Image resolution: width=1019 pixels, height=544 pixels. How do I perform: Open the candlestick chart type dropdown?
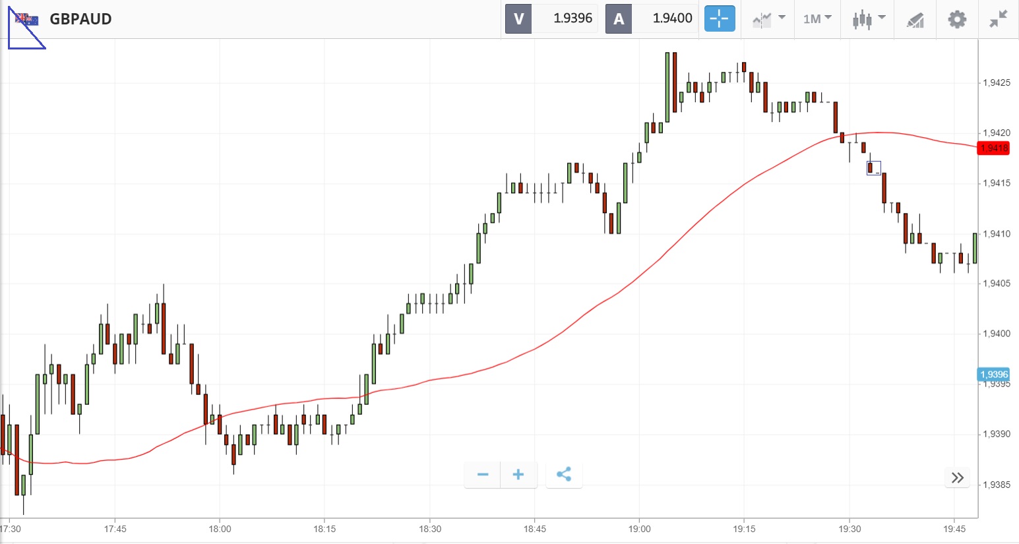pos(868,18)
